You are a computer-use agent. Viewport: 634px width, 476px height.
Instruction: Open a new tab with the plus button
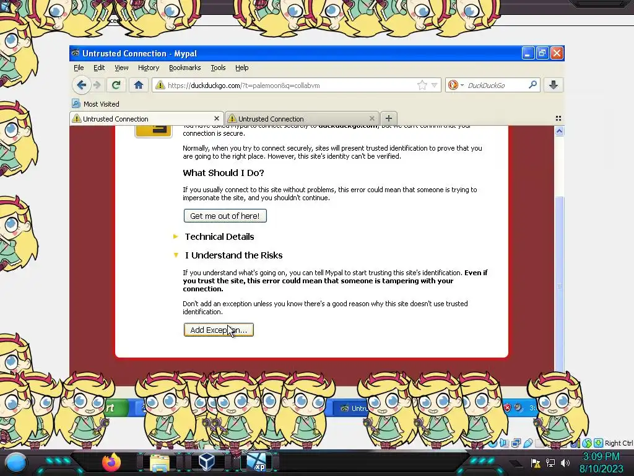tap(389, 118)
